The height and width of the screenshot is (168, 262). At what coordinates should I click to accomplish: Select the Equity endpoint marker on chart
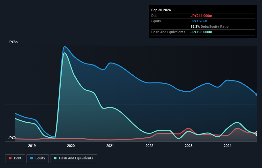[257, 95]
